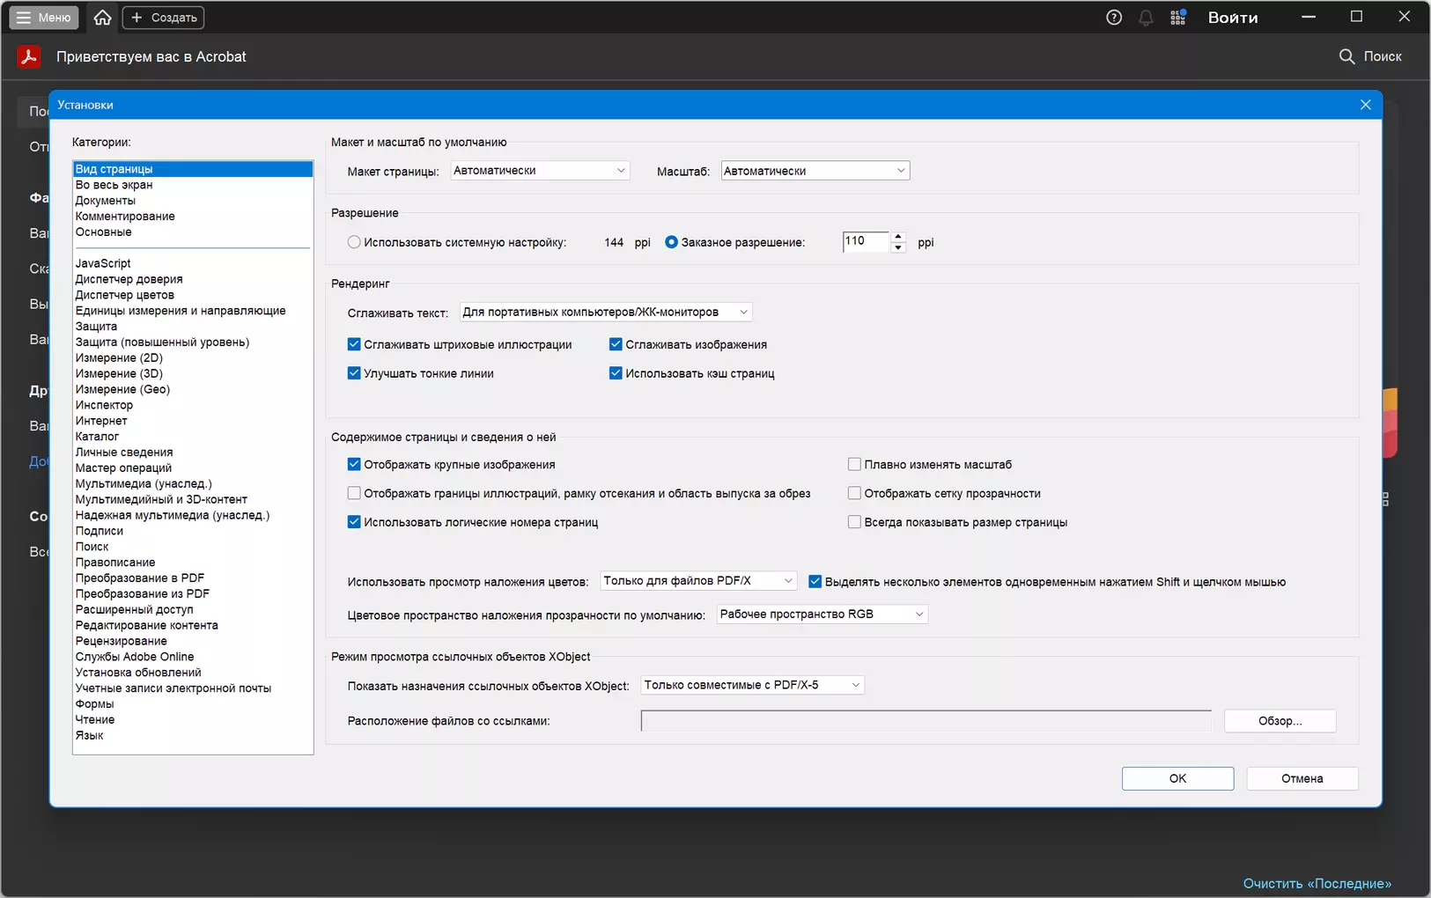Select the Измерение (3D) category
This screenshot has height=898, width=1431.
193,373
